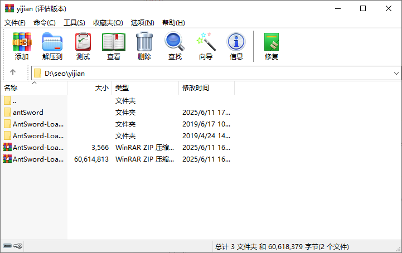Open the 选项(N) menu

[142, 23]
